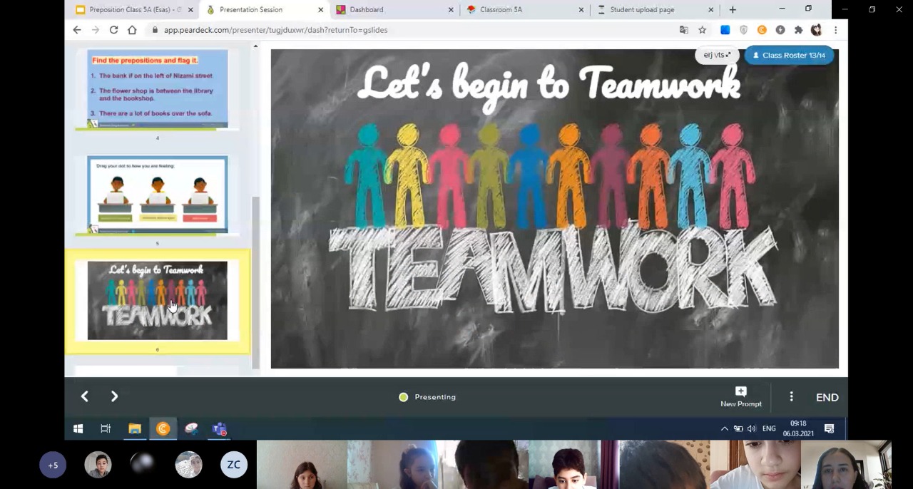Screen dimensions: 913x489
Task: Open the three-dot more options menu in presenter bar
Action: coord(791,397)
